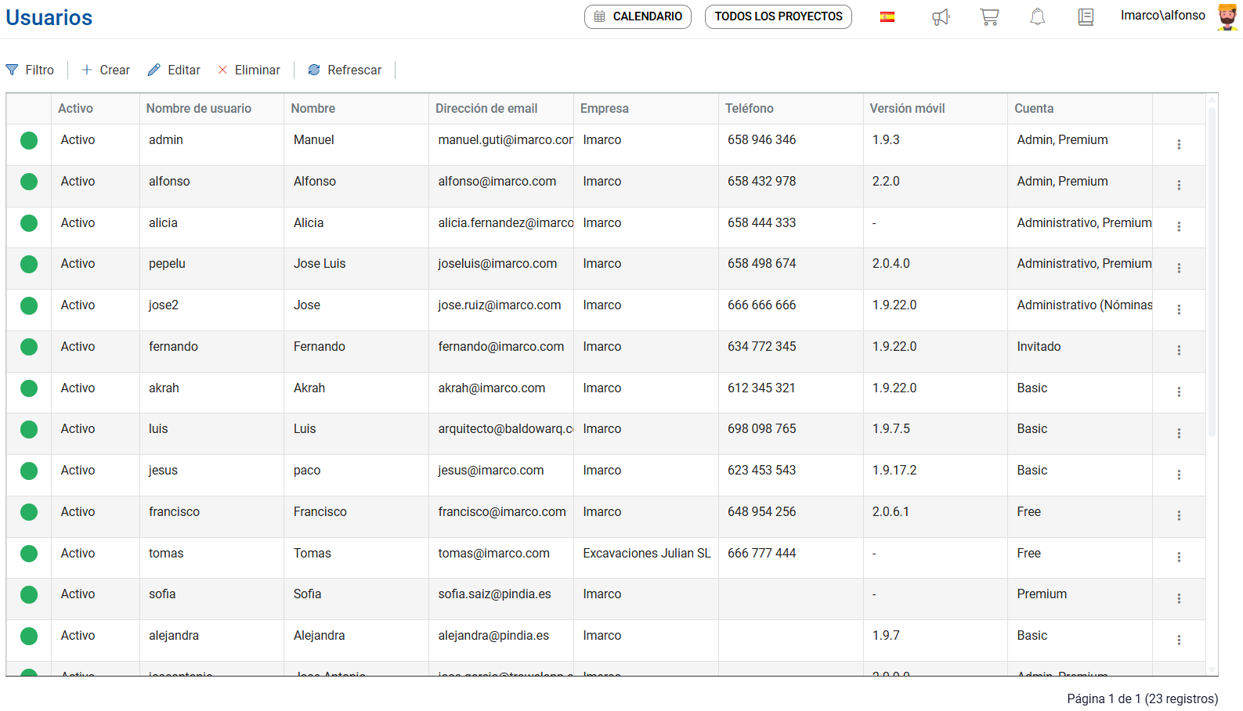This screenshot has width=1243, height=711.
Task: Click the megaphone announcements icon
Action: [941, 17]
